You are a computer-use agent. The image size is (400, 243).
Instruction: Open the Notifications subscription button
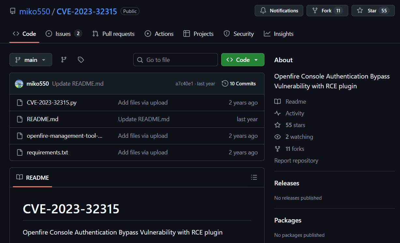tap(279, 11)
